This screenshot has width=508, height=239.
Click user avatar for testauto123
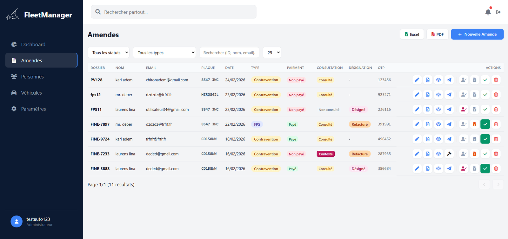click(17, 222)
